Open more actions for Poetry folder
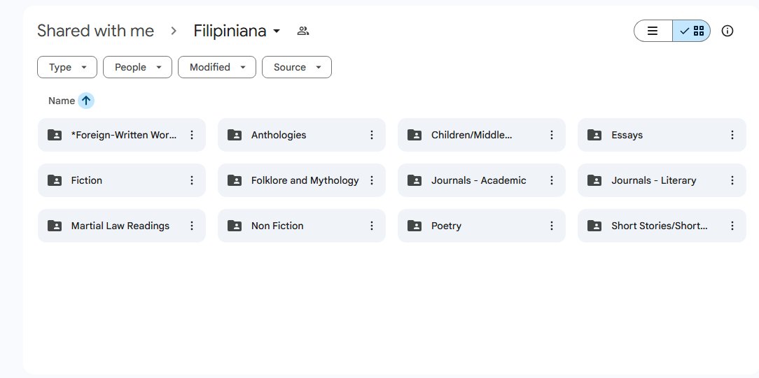 551,226
